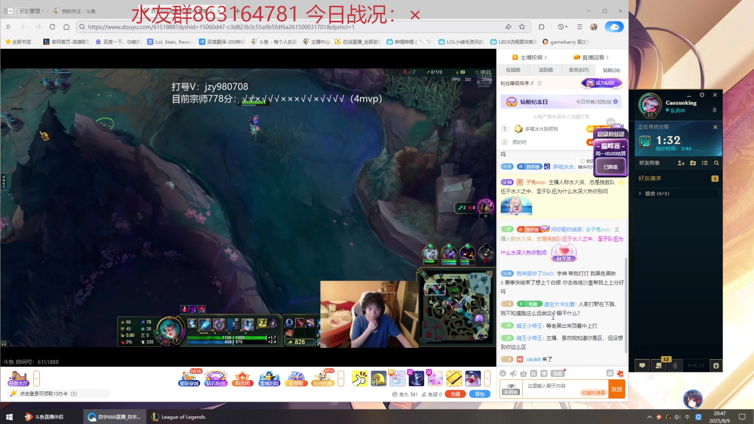Image resolution: width=754 pixels, height=424 pixels.
Task: Open 斗鱼直播伴侣 from taskbar
Action: (x=44, y=417)
